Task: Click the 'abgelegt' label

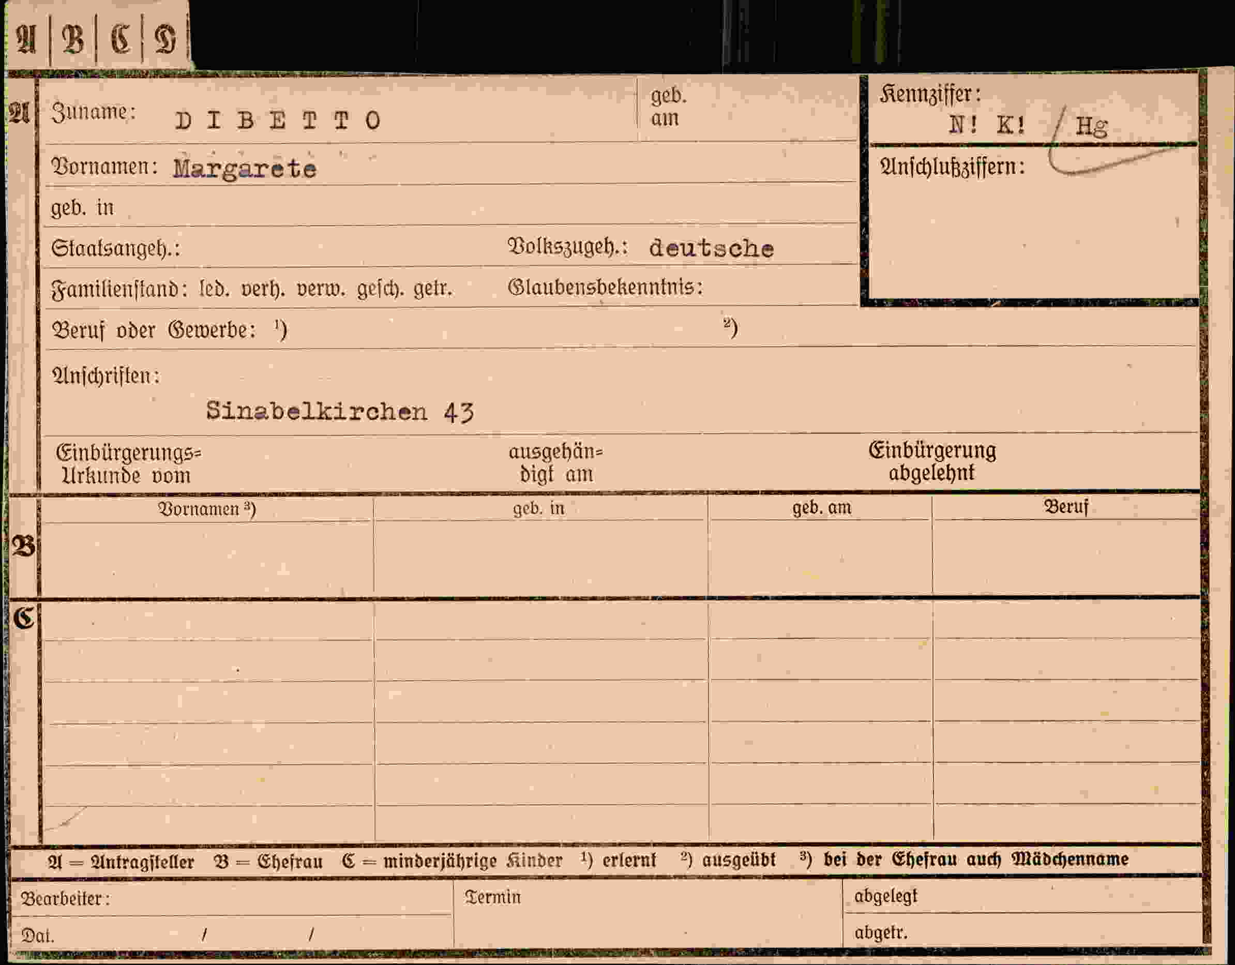Action: (885, 896)
